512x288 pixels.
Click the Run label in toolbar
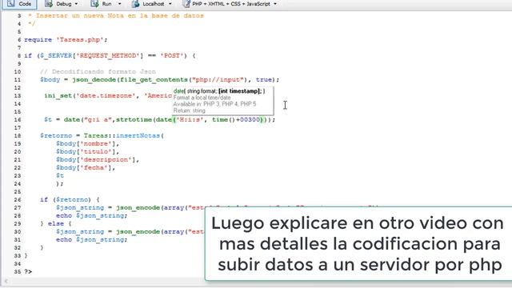[x=106, y=4]
